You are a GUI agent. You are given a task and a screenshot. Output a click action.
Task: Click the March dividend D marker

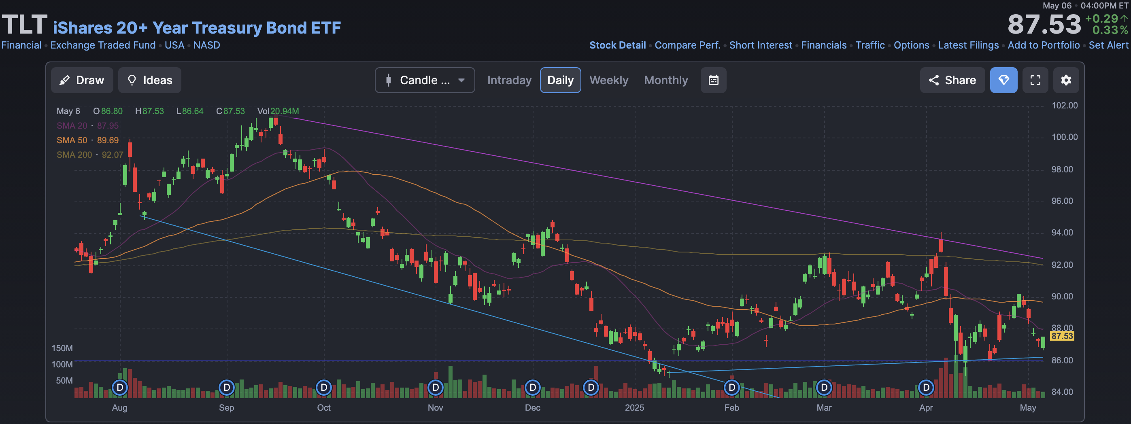click(824, 388)
